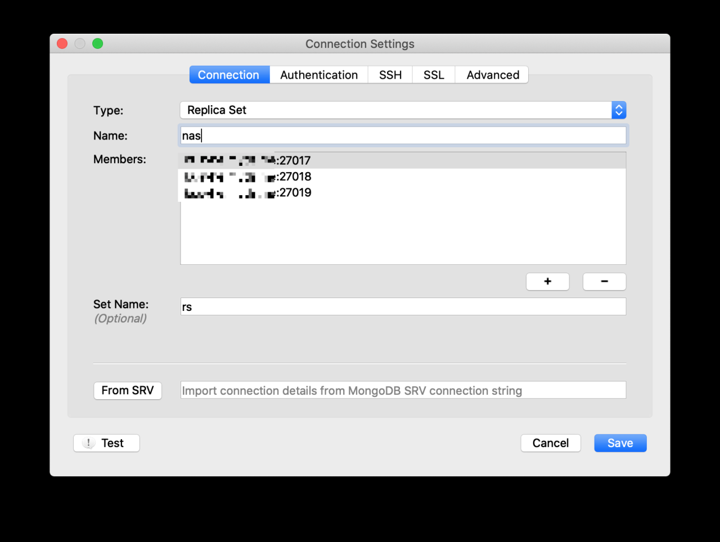Viewport: 720px width, 542px height.
Task: Click the green zoom window button
Action: click(98, 44)
